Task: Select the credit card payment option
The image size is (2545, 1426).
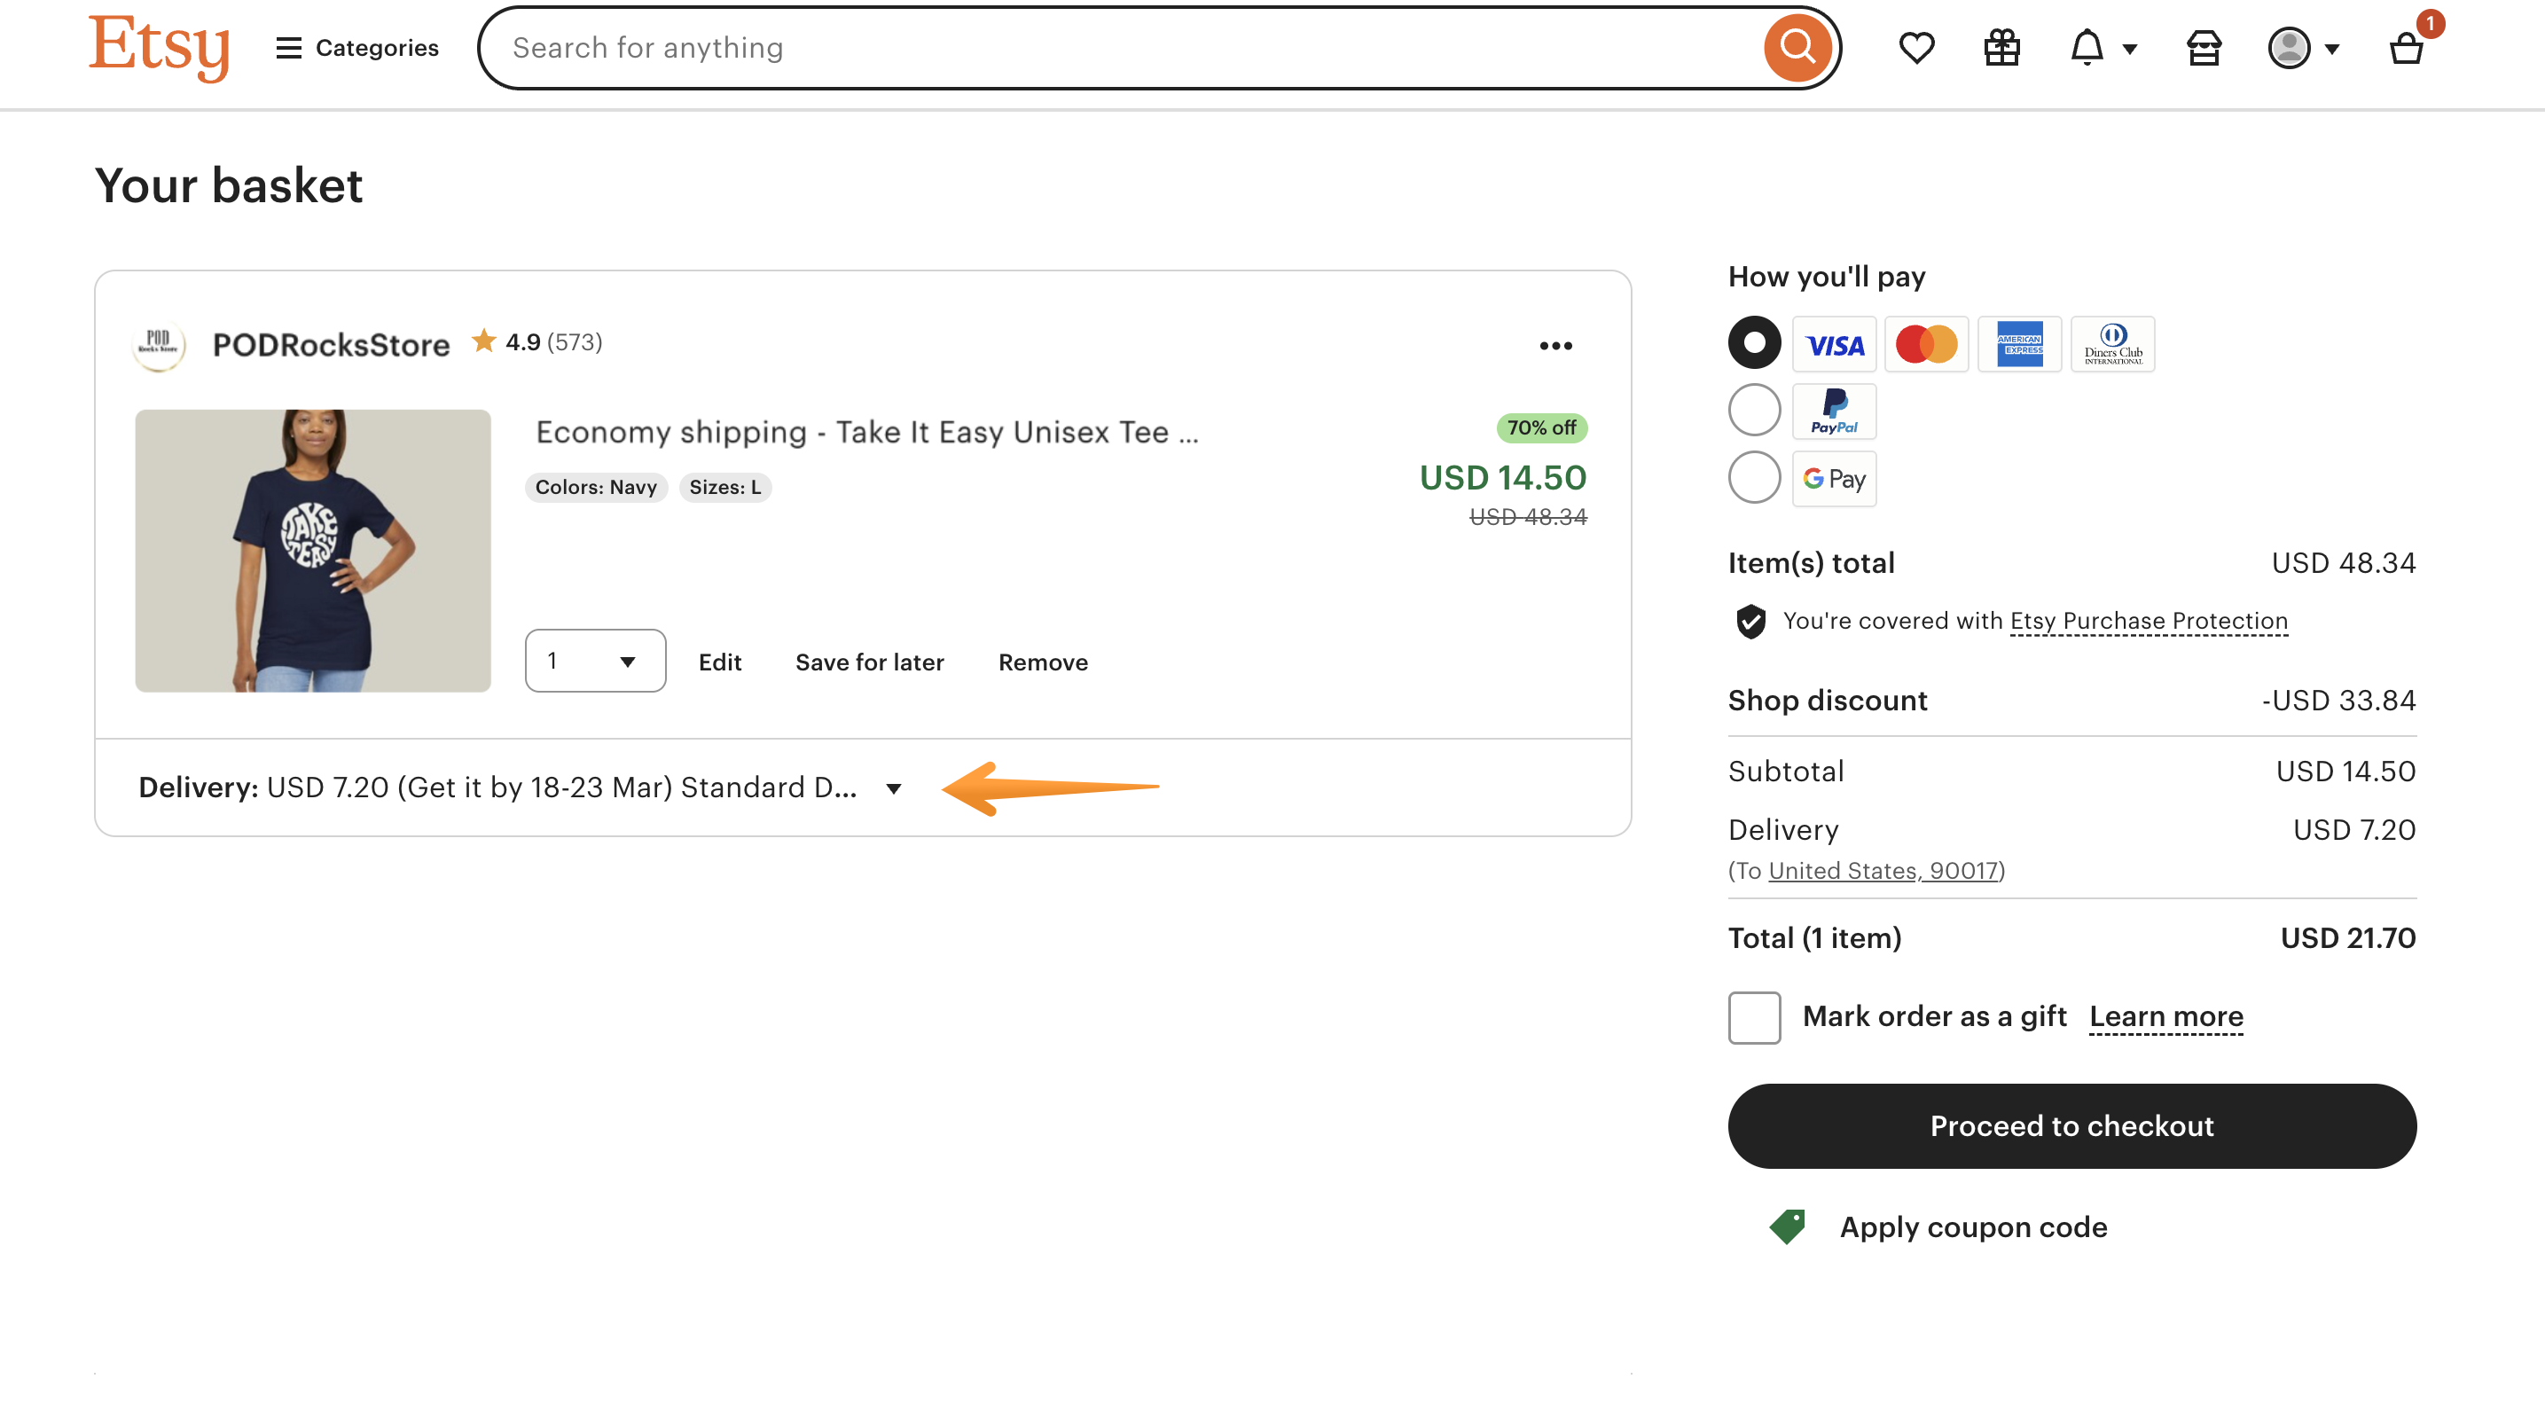Action: (1754, 343)
